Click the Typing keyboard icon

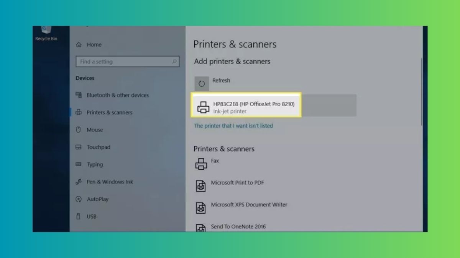click(x=79, y=164)
